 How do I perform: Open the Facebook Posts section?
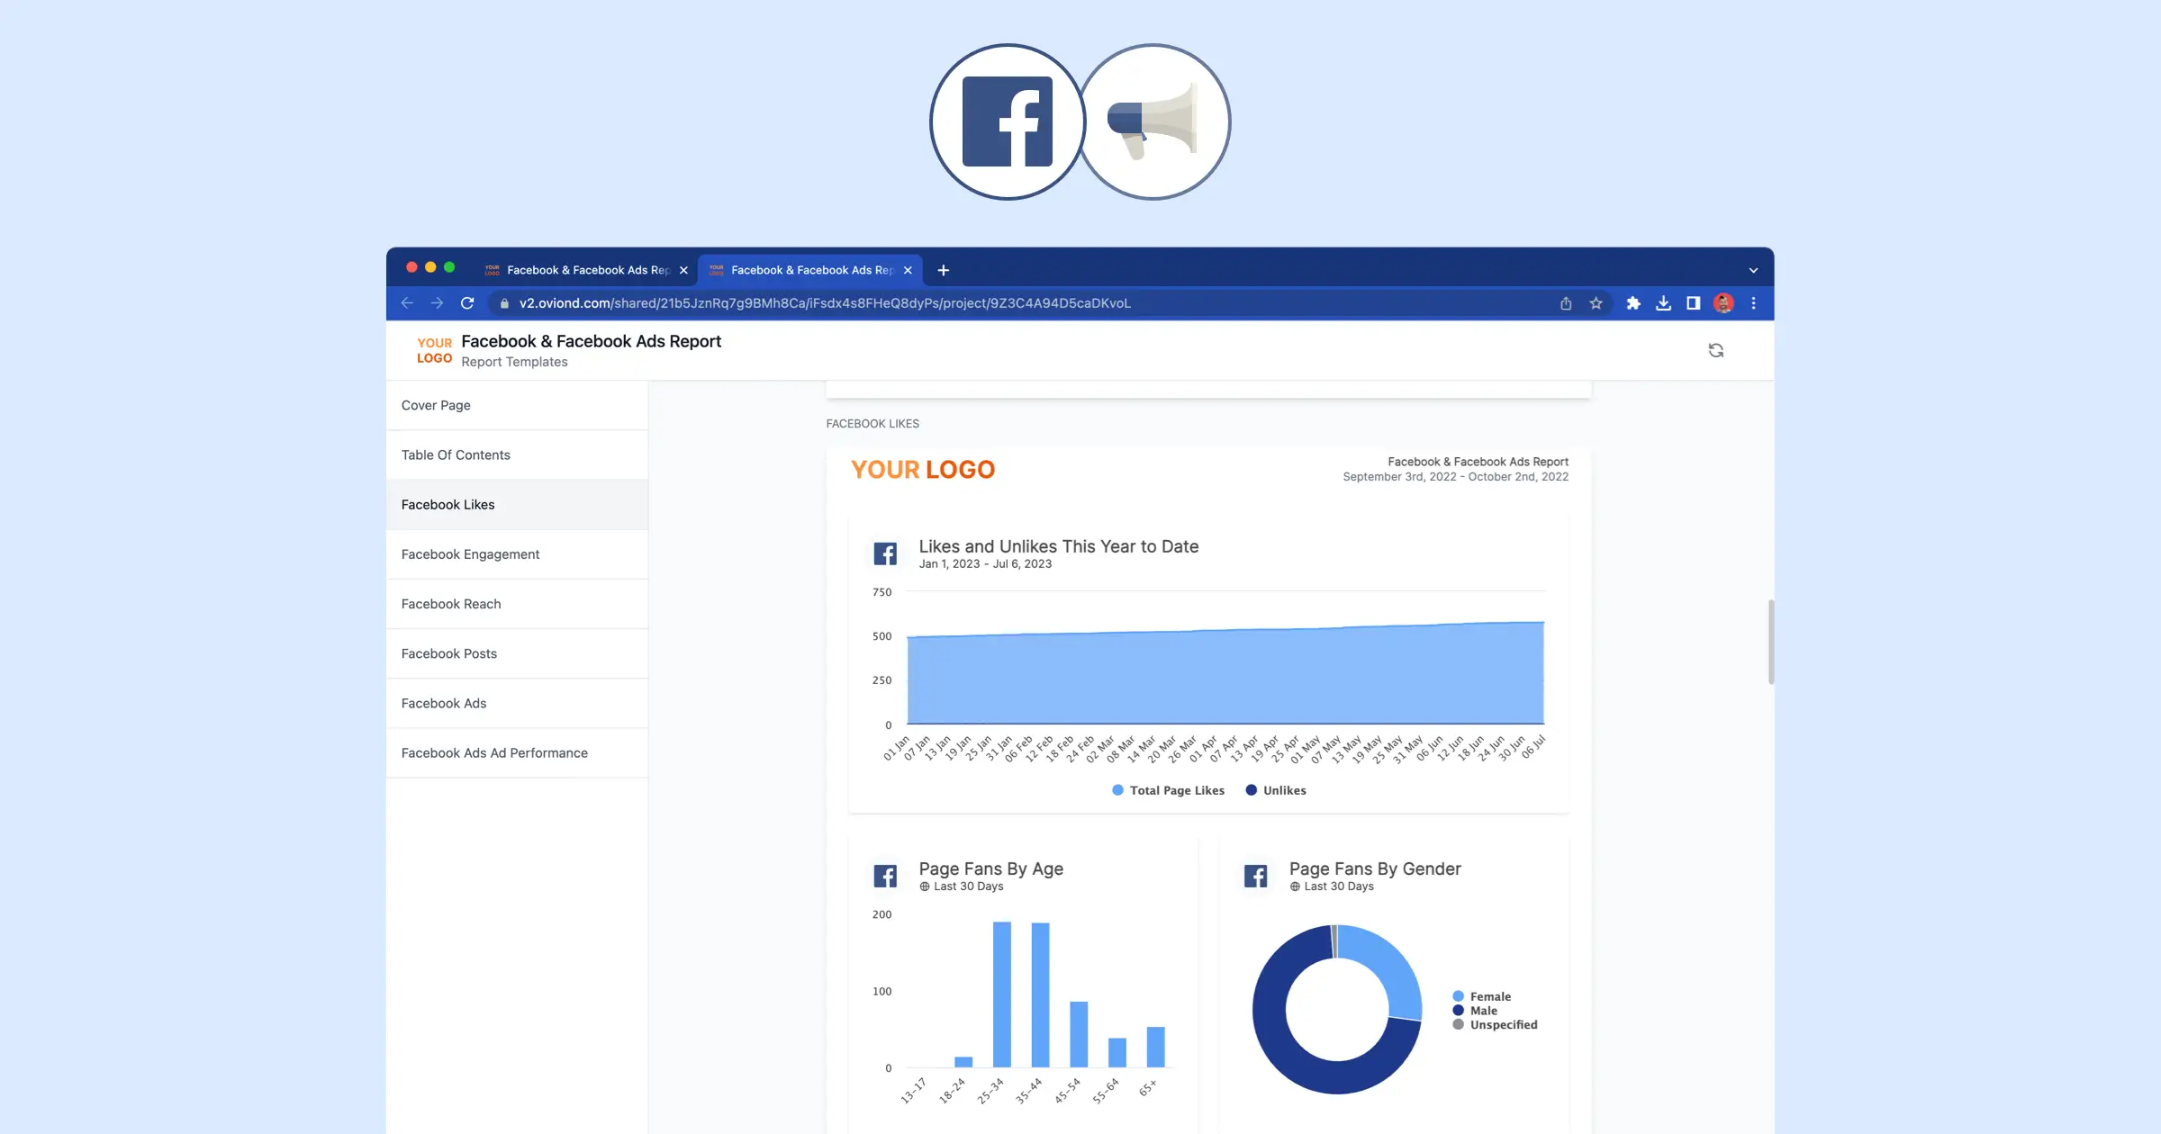[x=517, y=653]
